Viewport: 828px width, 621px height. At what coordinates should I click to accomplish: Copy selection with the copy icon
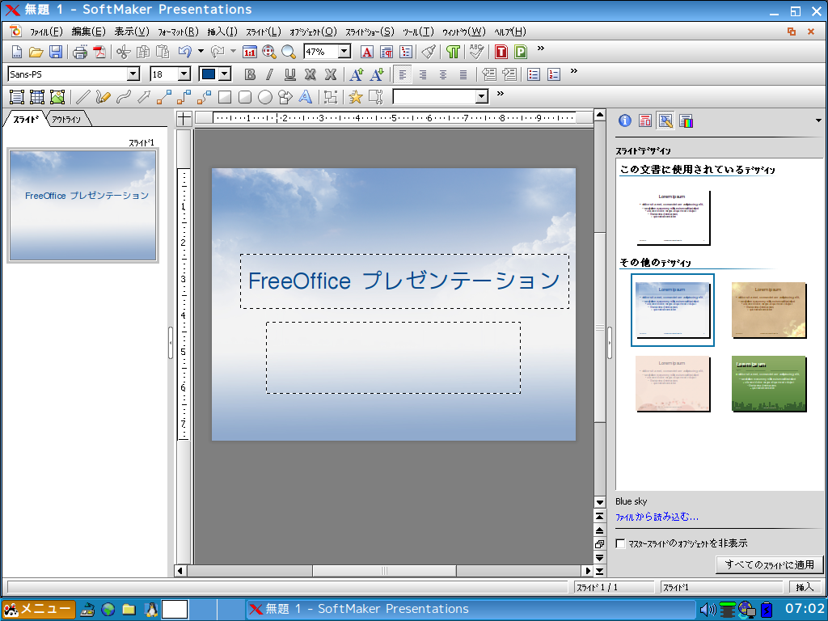pos(143,52)
